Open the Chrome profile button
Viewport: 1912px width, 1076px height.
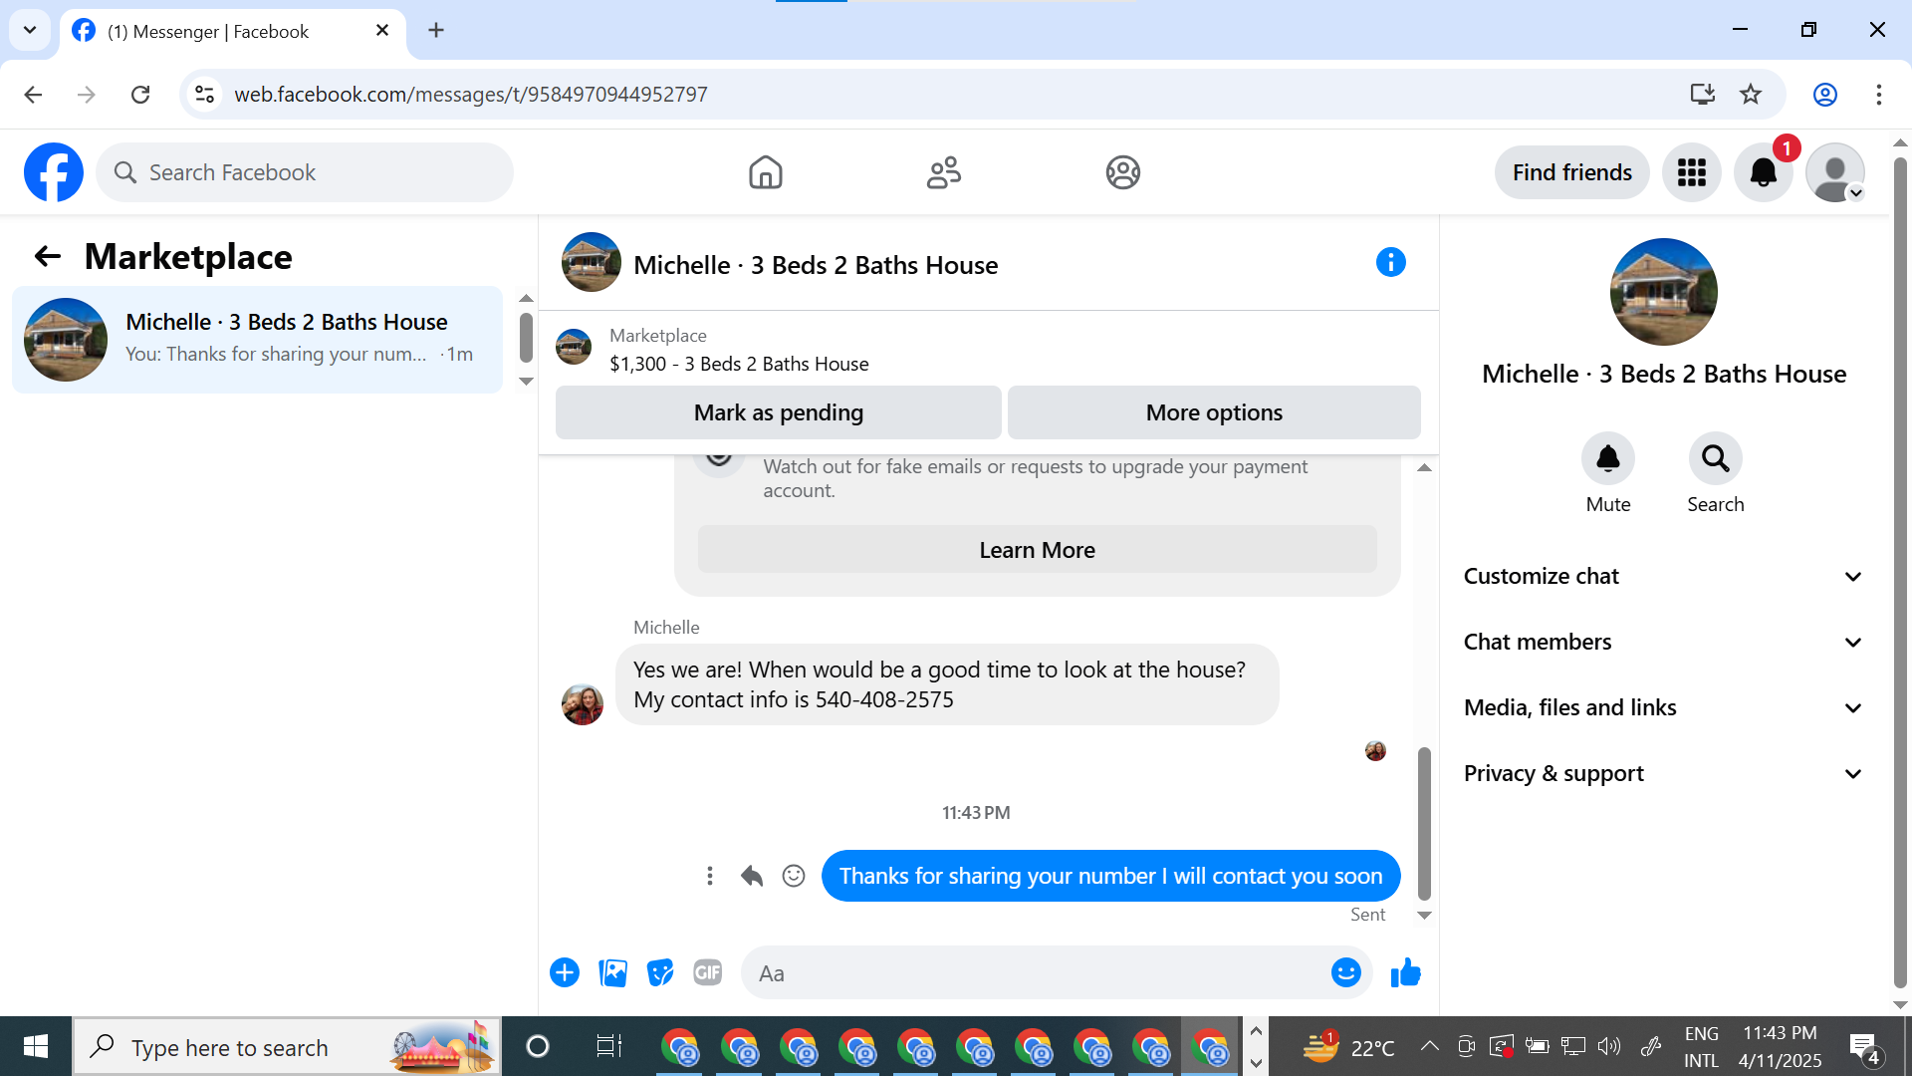coord(1824,94)
